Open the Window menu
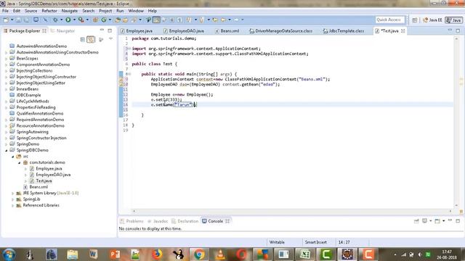 click(136, 11)
